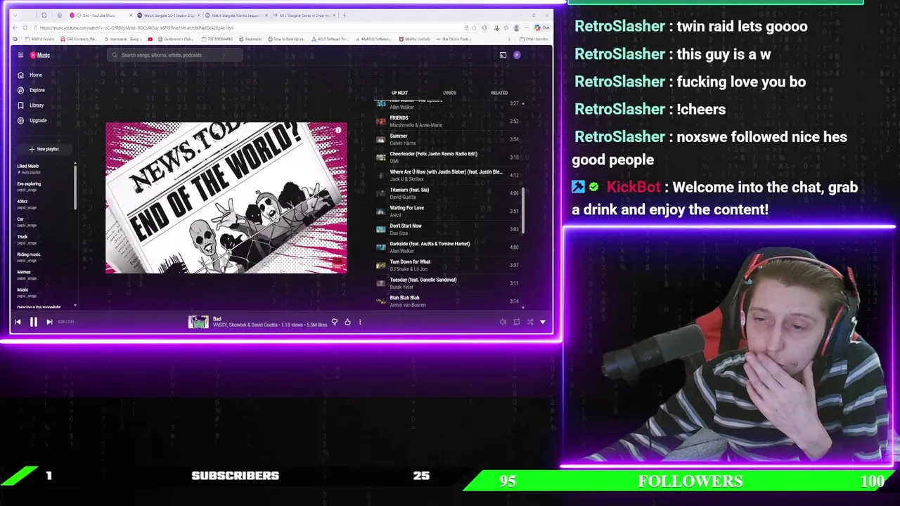Open Explore in sidebar
The width and height of the screenshot is (900, 506).
32,90
